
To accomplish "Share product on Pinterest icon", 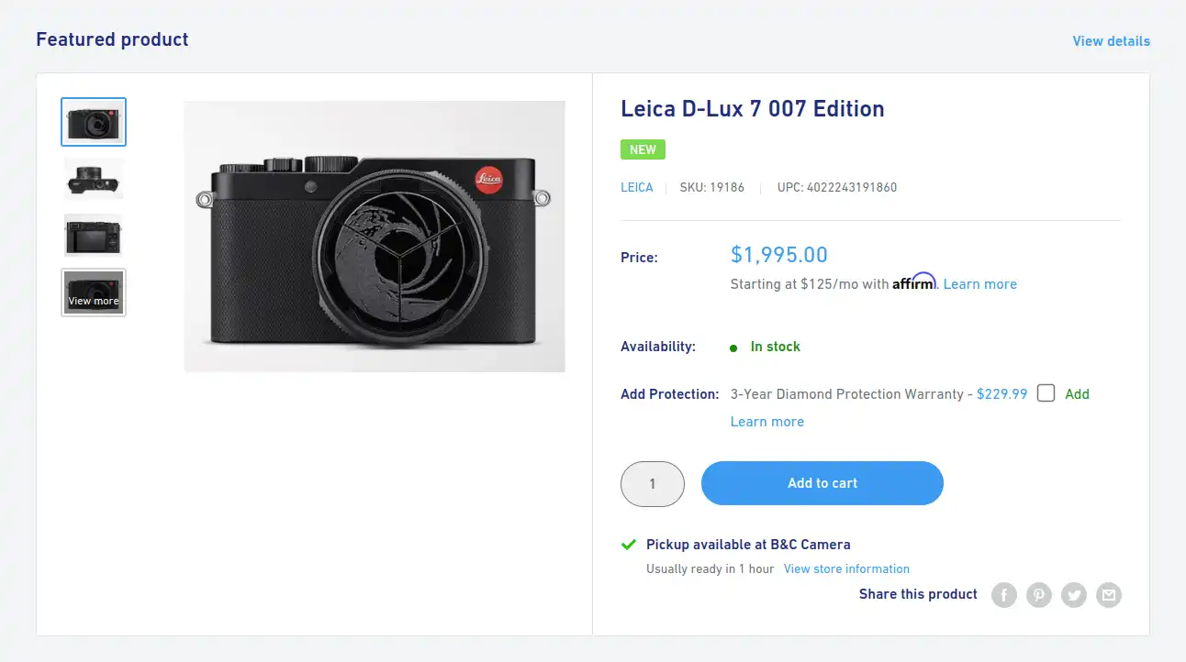I will [x=1039, y=595].
